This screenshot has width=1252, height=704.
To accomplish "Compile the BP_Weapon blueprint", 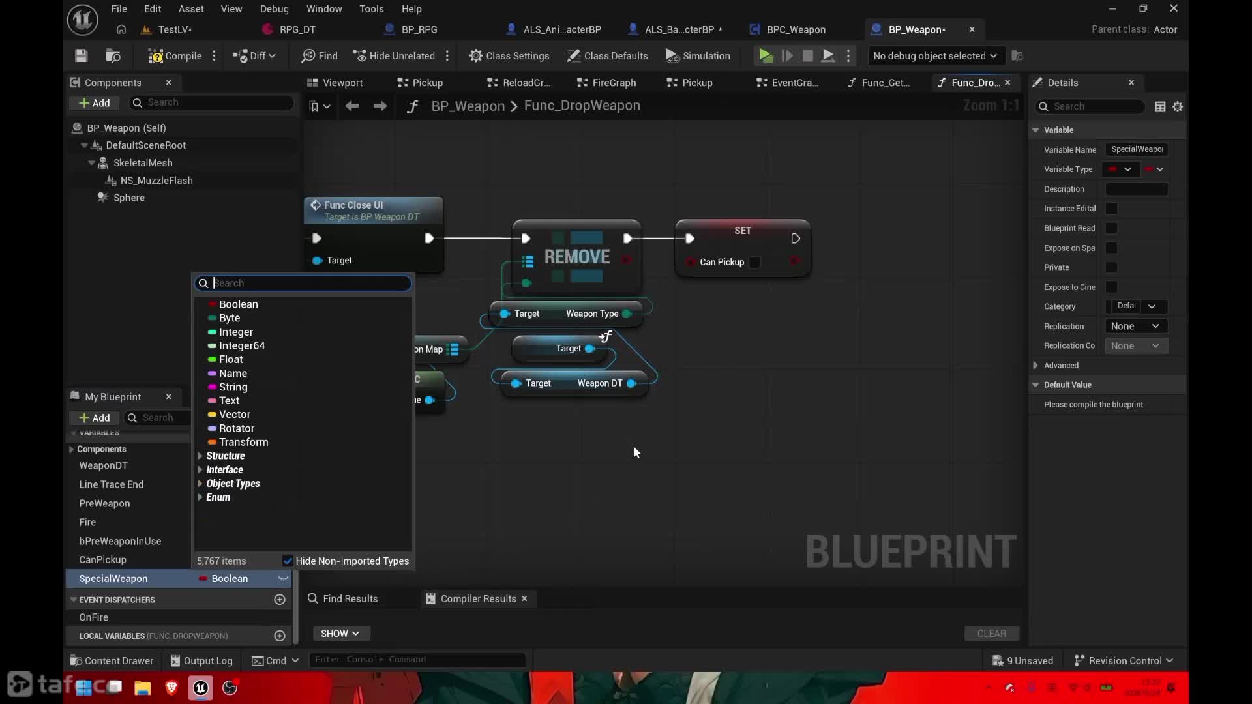I will 175,56.
